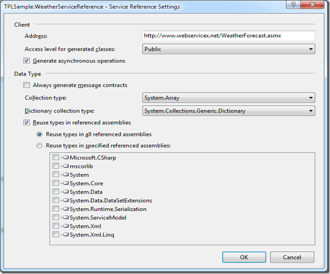Click the Microsoft.CSharp assembly icon
Screen dimensions: 330x274
65,157
